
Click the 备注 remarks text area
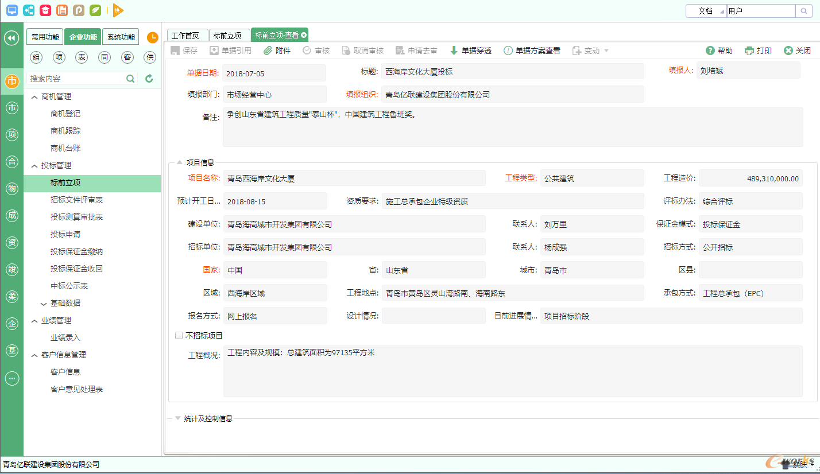click(513, 126)
